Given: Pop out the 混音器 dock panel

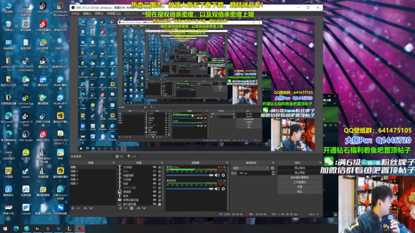Looking at the screenshot, I should [227, 163].
